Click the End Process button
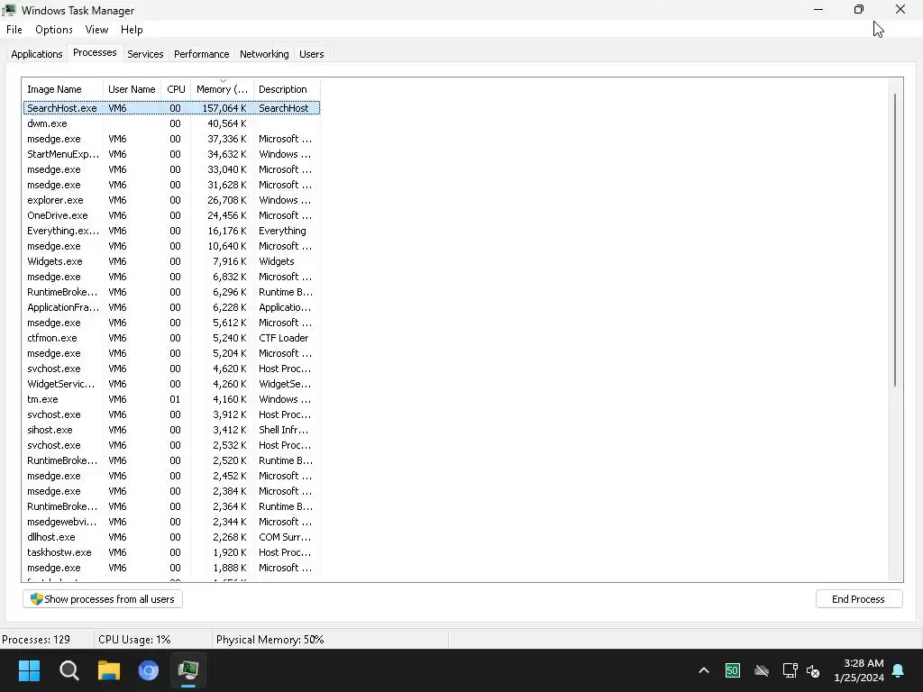Image resolution: width=923 pixels, height=692 pixels. [x=859, y=599]
